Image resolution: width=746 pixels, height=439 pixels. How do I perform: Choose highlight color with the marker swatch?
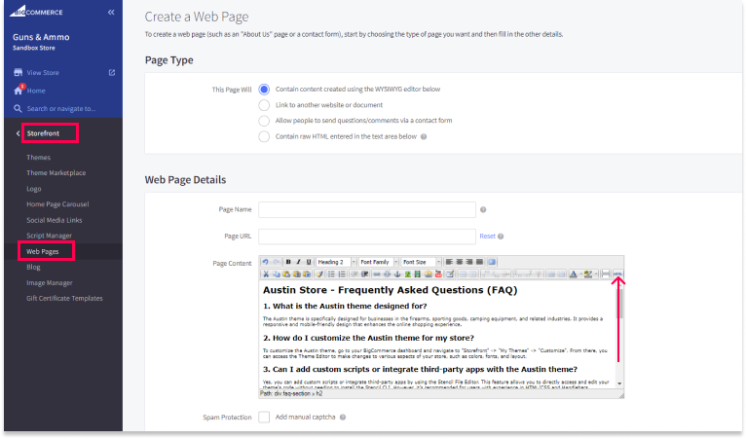coord(588,274)
